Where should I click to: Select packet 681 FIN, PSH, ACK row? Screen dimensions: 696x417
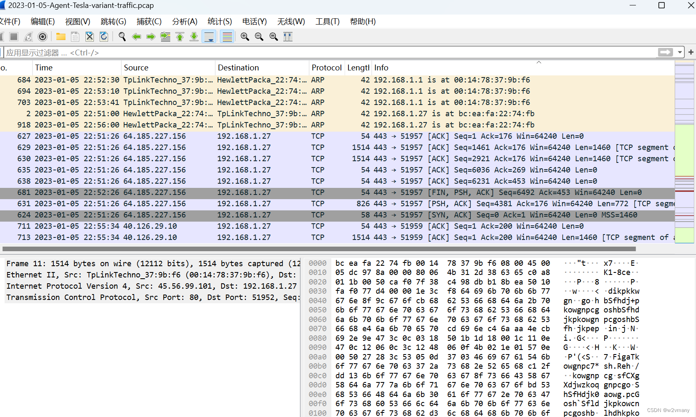tap(337, 192)
